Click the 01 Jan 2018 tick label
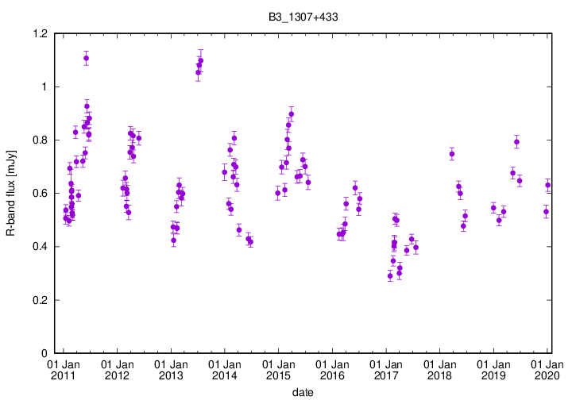 coord(439,370)
